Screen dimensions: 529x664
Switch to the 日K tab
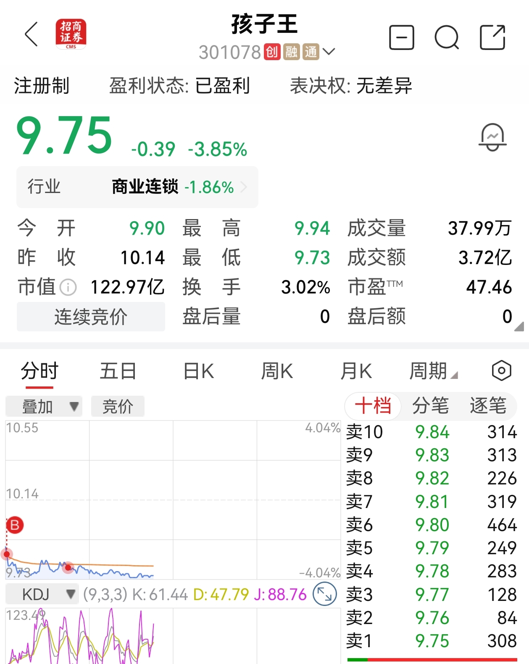[199, 371]
